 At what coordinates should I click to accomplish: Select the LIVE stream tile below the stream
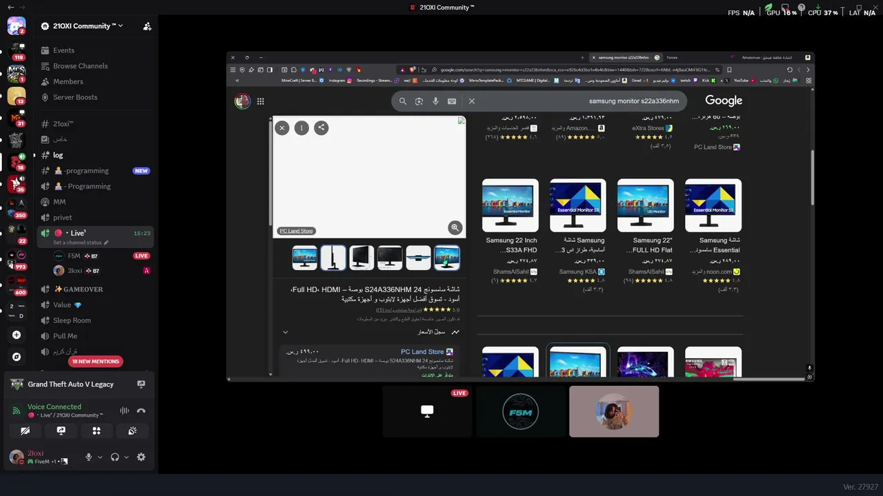coord(427,411)
